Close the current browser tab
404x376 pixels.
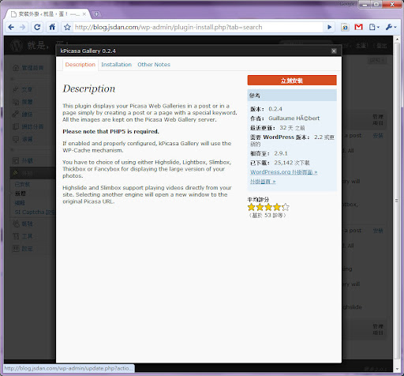click(84, 14)
